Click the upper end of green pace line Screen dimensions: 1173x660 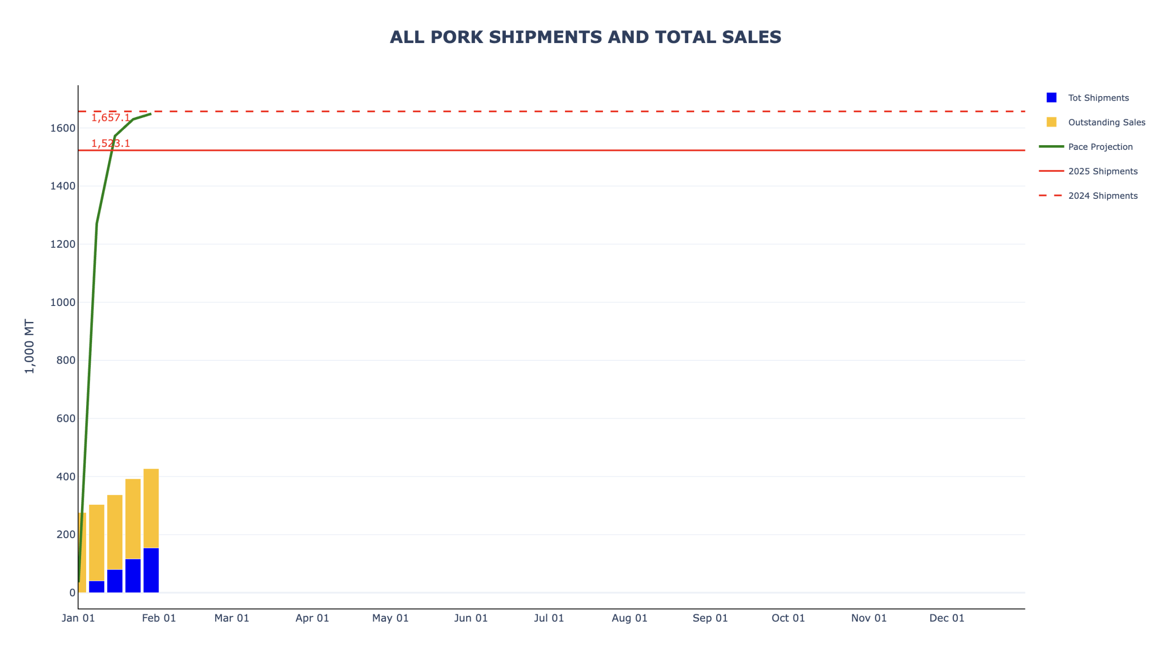click(x=150, y=114)
